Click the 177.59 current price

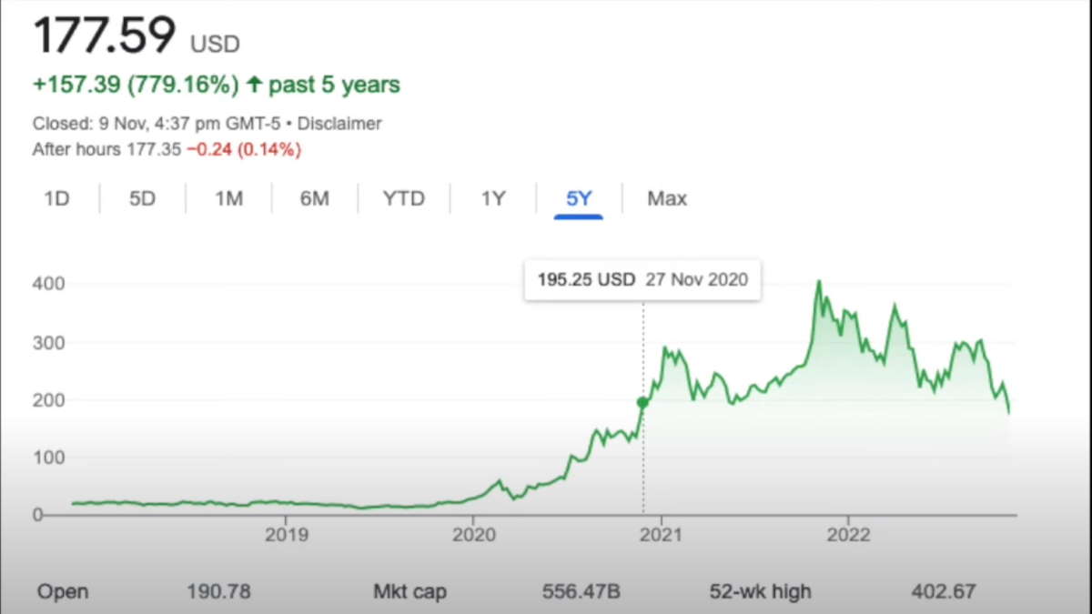[104, 36]
